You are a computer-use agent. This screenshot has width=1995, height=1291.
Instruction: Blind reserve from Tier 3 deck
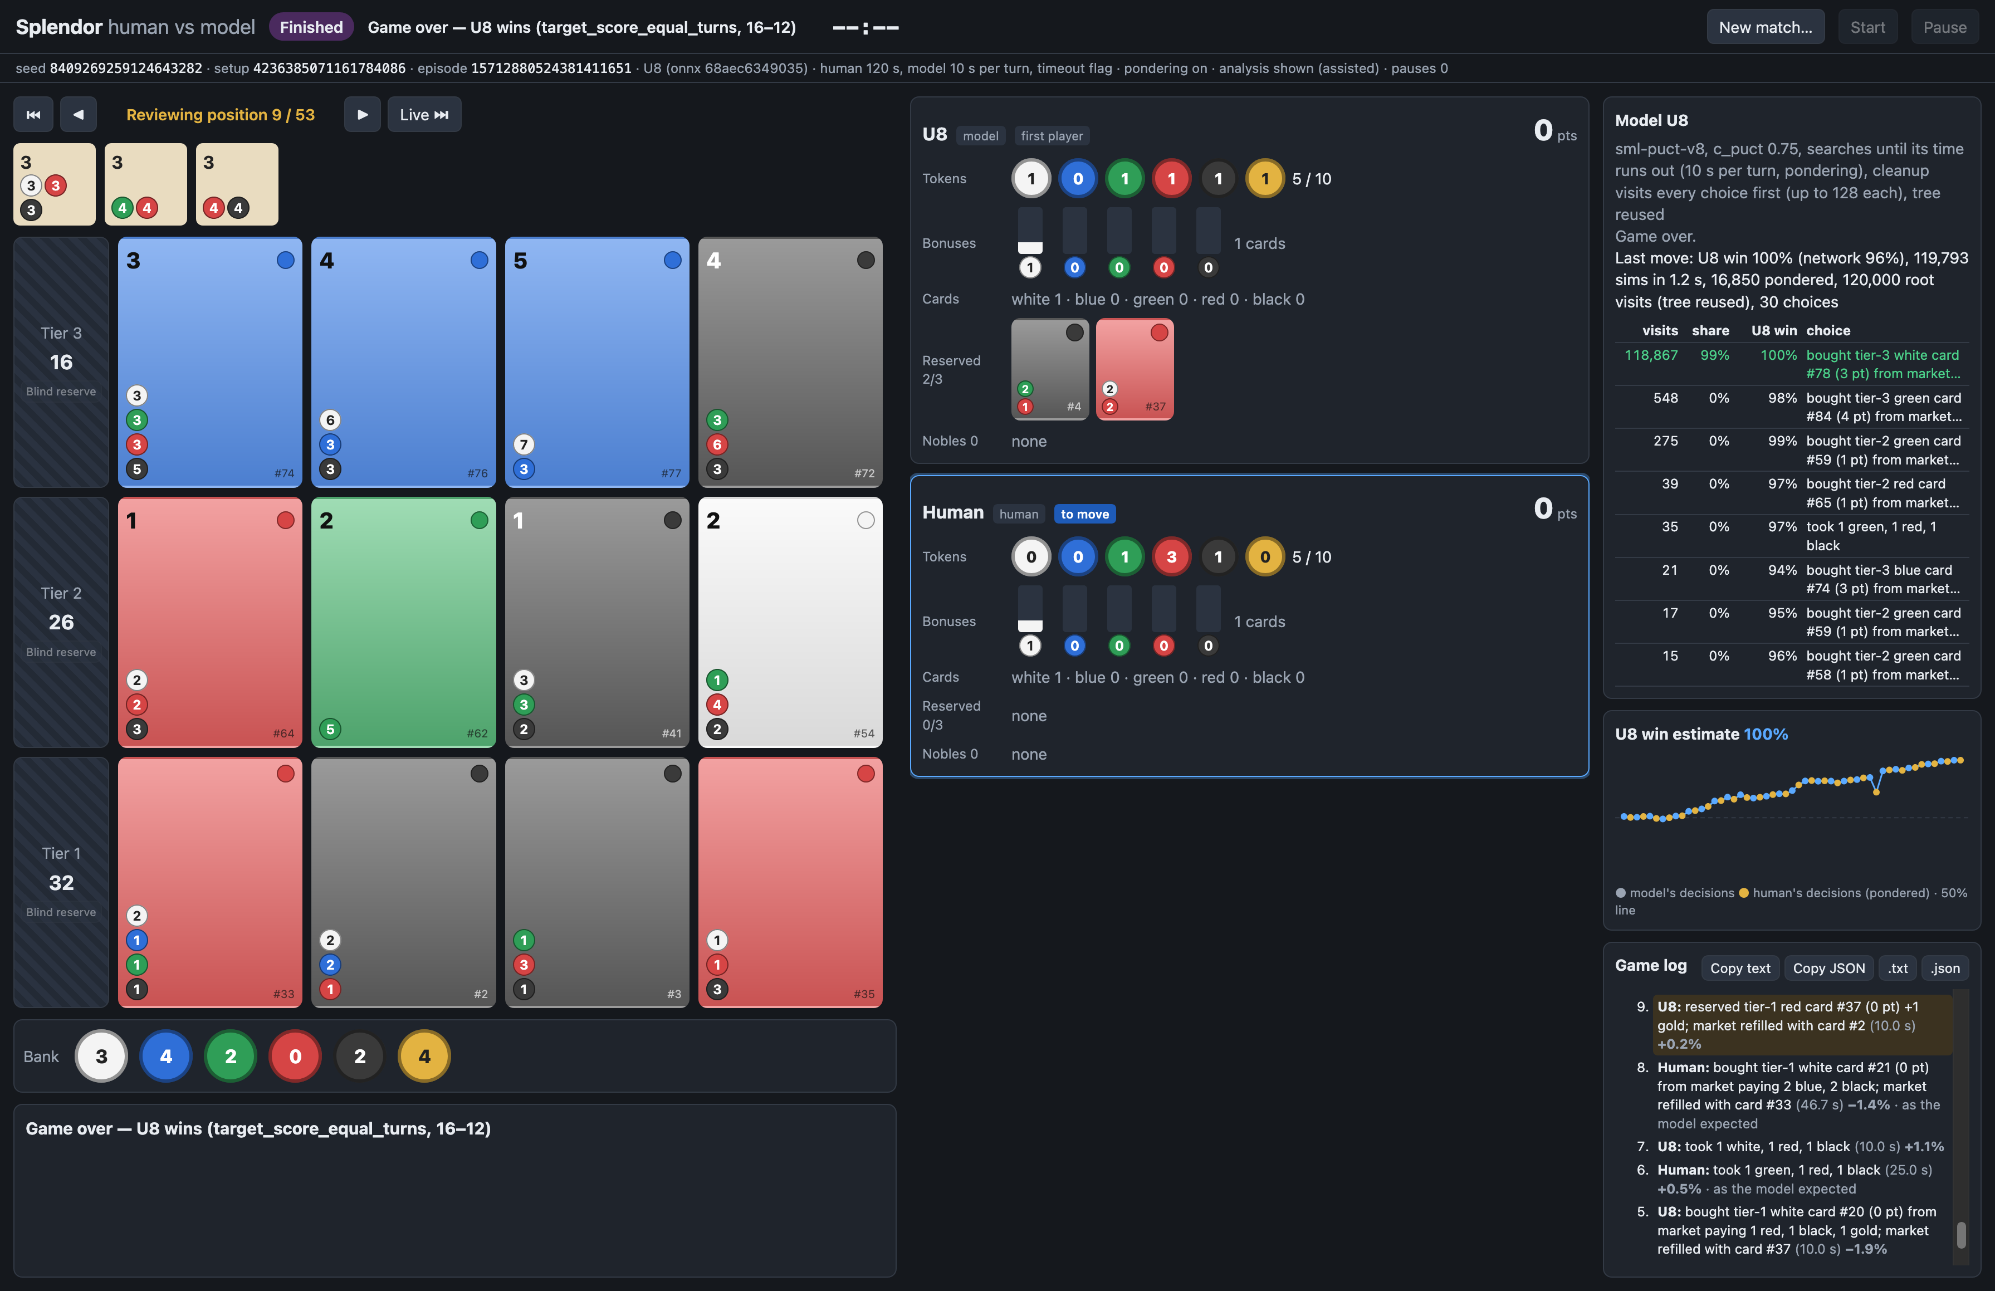61,362
